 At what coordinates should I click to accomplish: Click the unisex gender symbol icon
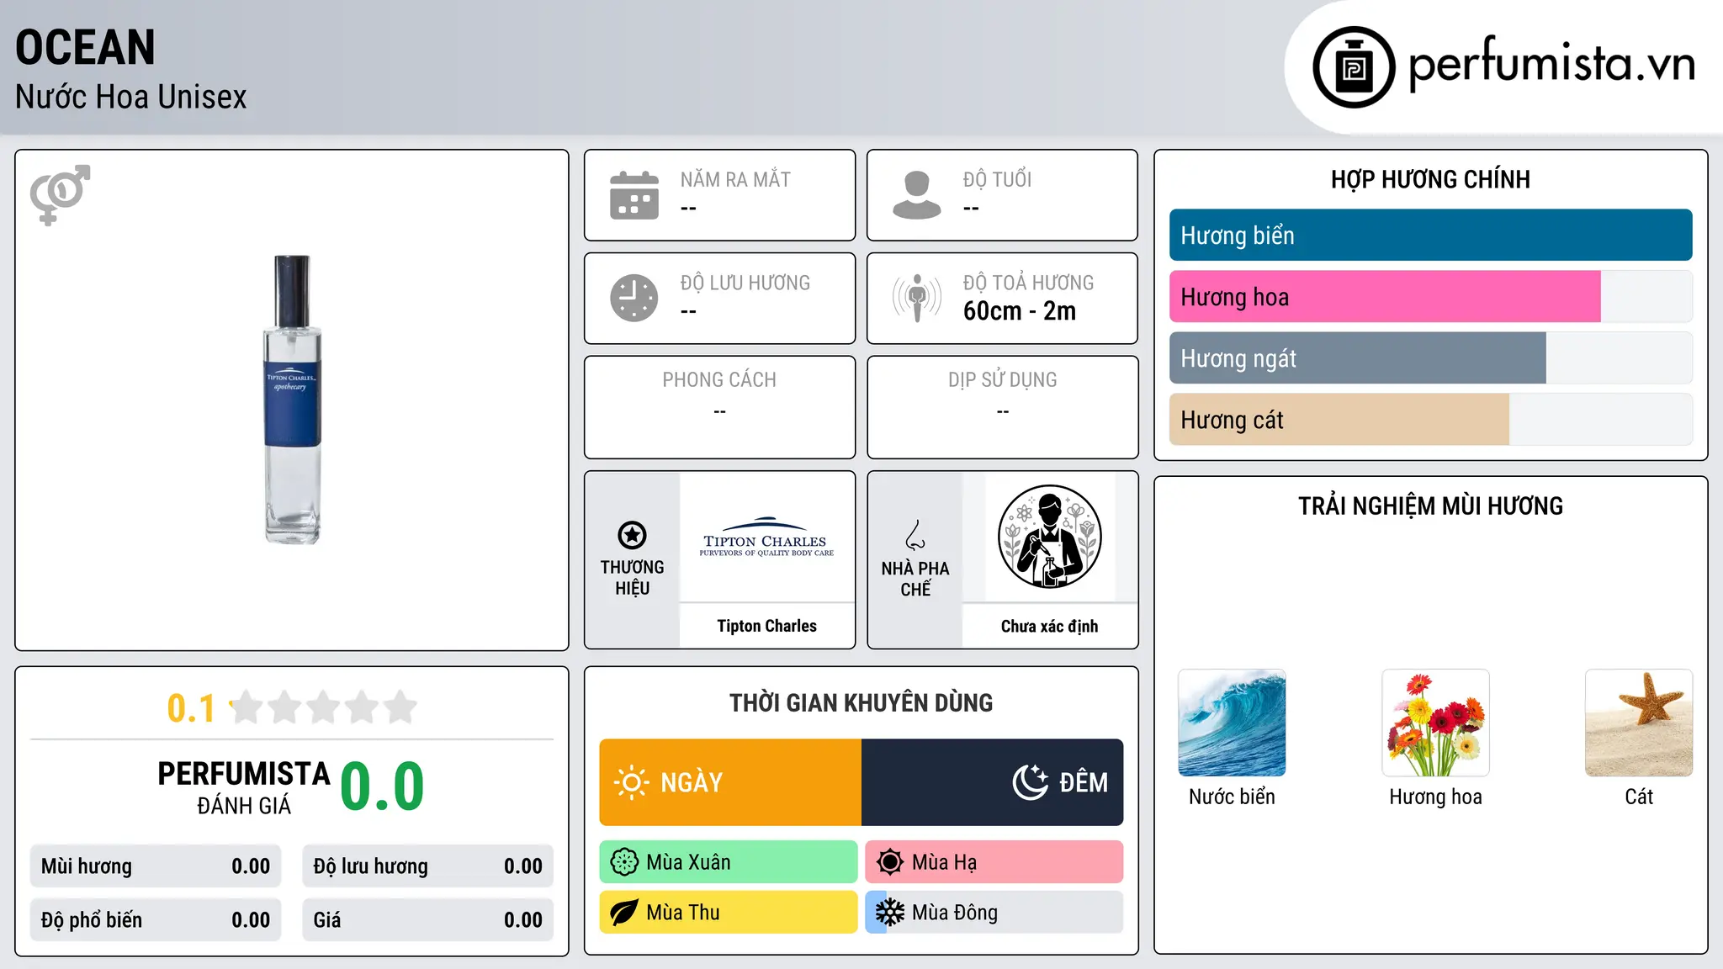(x=60, y=194)
